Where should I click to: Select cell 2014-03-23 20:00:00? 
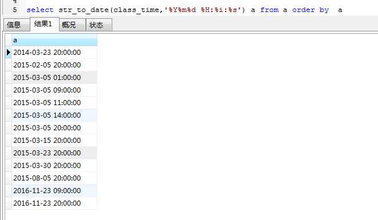click(x=54, y=53)
